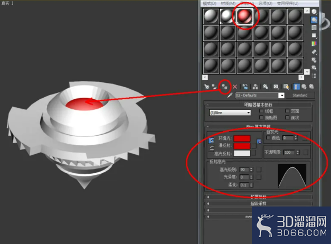This screenshot has width=331, height=244.
Task: Open the 实用程序(U) menu
Action: pyautogui.click(x=288, y=3)
